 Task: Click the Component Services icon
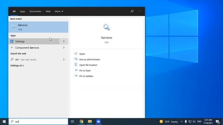12,48
